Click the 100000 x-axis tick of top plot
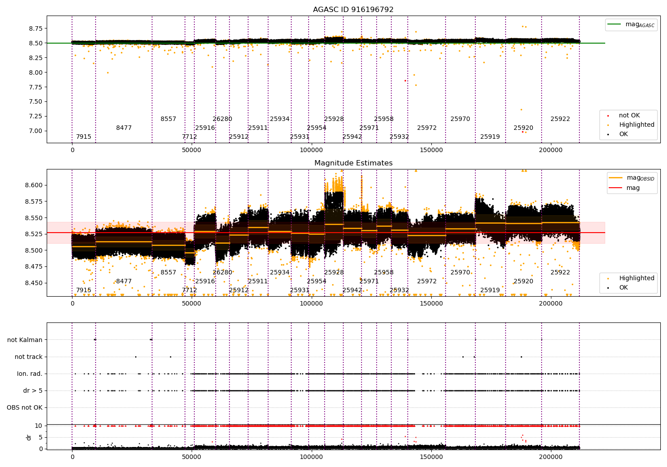The height and width of the screenshot is (467, 667). click(x=311, y=150)
